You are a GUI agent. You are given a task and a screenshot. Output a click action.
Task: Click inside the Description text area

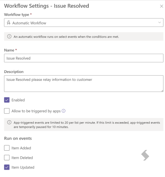click(84, 84)
